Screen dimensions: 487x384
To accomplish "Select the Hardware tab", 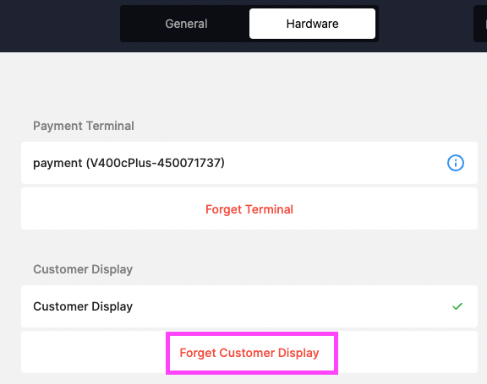I will click(x=312, y=24).
